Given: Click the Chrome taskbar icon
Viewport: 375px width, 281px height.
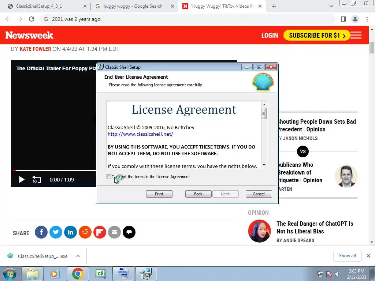Looking at the screenshot, I should (78, 274).
